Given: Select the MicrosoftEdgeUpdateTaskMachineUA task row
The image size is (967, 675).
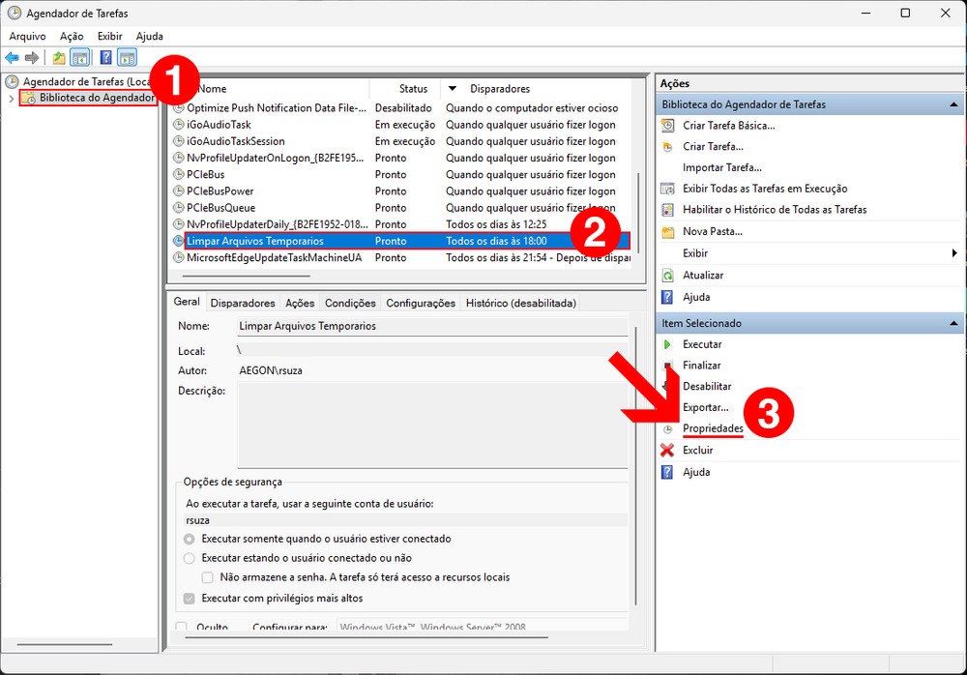Looking at the screenshot, I should coord(274,258).
